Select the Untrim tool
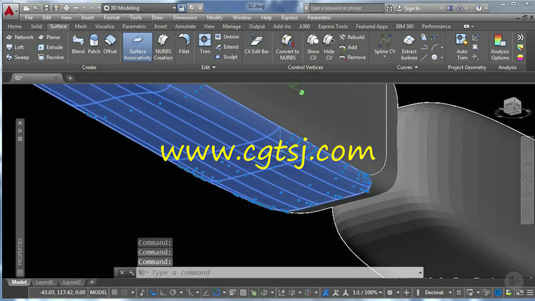This screenshot has height=301, width=535. coord(227,37)
